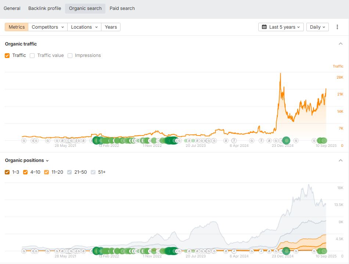Switch to the Backlink profile tab
The height and width of the screenshot is (264, 349).
pos(44,8)
